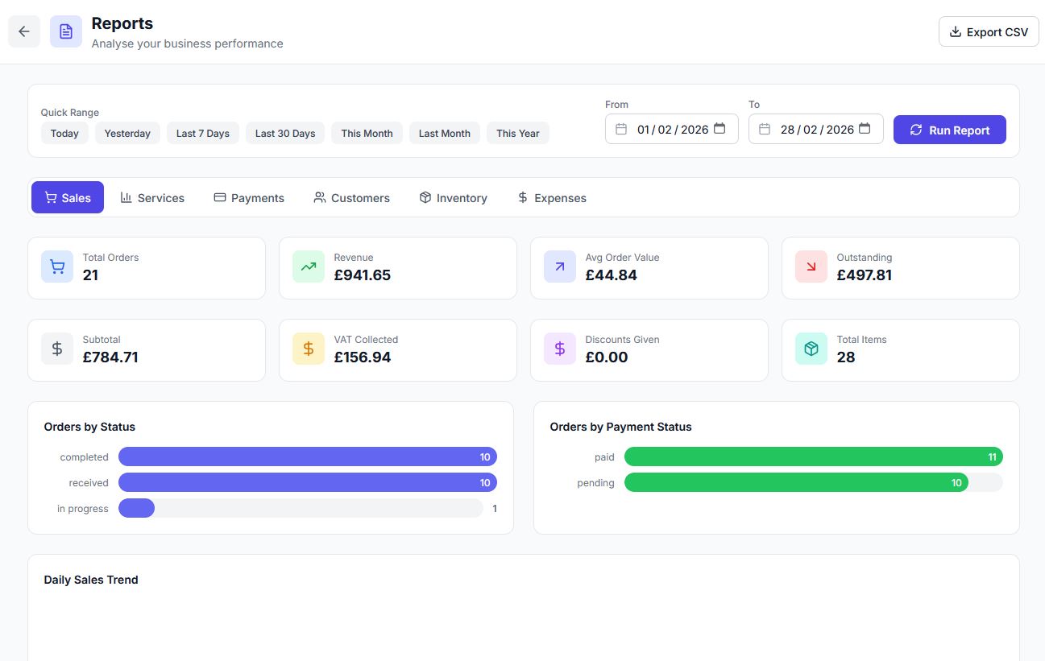Open the Payments tab
Image resolution: width=1045 pixels, height=661 pixels.
pyautogui.click(x=249, y=197)
